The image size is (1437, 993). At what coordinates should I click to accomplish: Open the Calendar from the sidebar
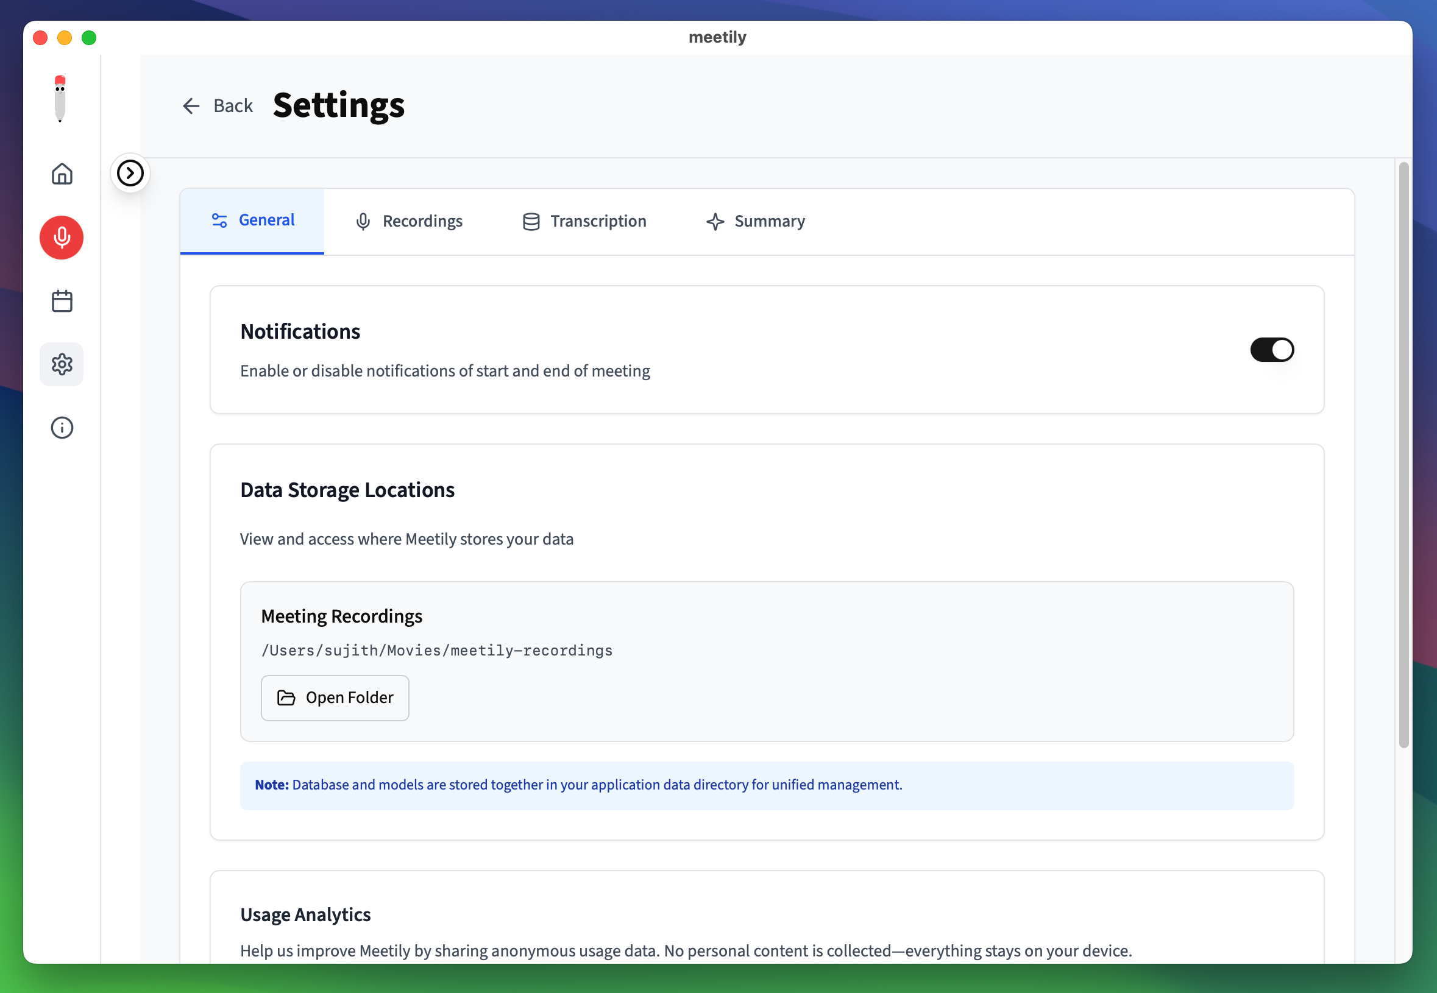pos(61,300)
